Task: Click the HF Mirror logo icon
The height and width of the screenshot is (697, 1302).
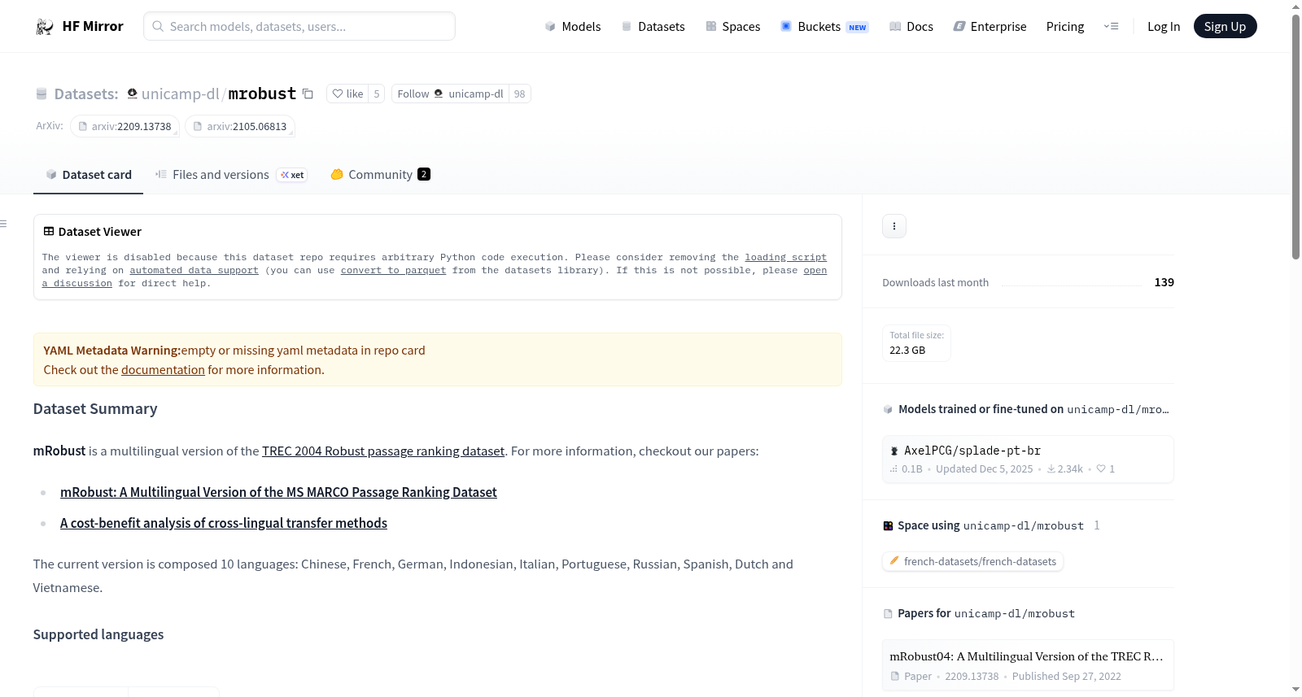Action: [45, 27]
